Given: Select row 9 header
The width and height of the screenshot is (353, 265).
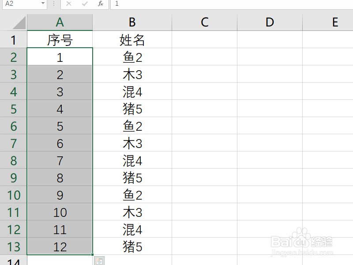Looking at the screenshot, I should pos(13,178).
